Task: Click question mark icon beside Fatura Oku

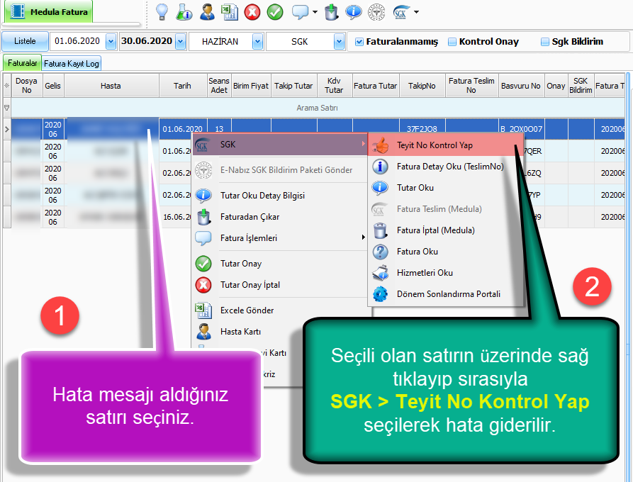Action: (x=380, y=252)
